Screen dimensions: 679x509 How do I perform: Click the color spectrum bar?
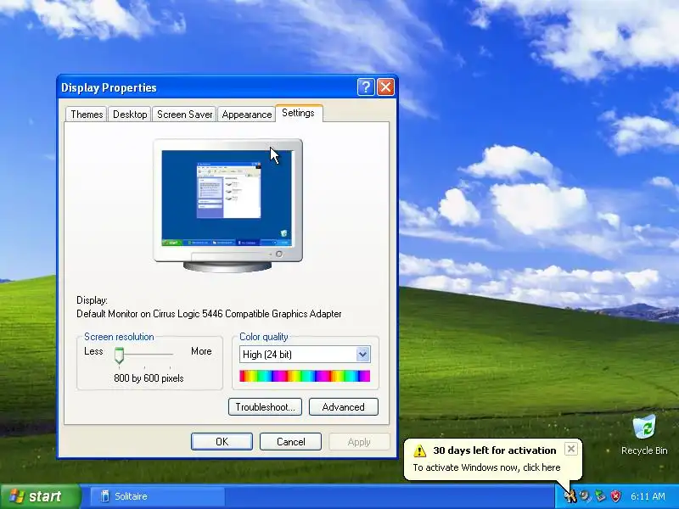pyautogui.click(x=305, y=376)
